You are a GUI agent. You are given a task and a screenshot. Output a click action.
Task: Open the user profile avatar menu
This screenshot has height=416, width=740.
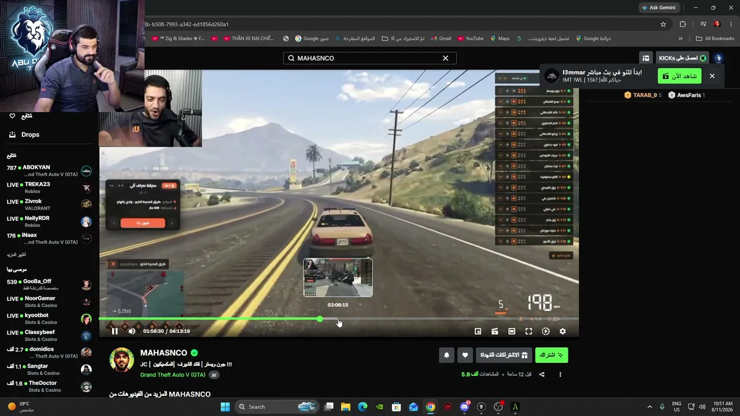(x=719, y=58)
